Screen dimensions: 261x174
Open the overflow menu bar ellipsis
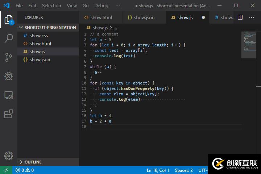118,6
